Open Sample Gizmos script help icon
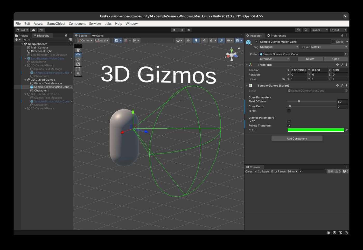 click(337, 85)
